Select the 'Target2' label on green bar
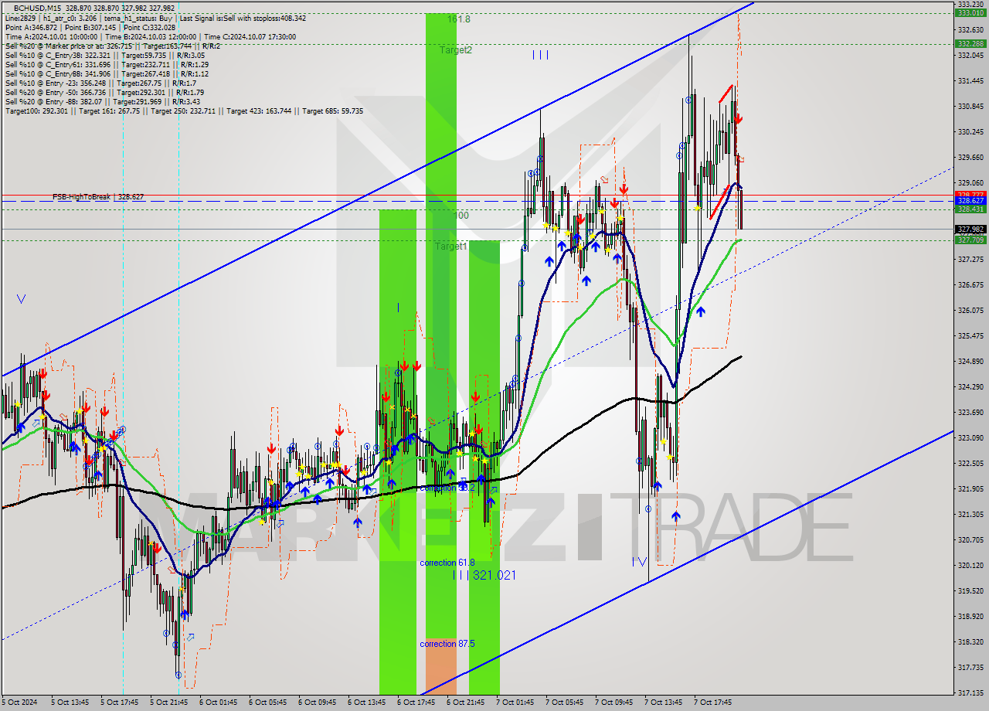The image size is (989, 711). (x=456, y=49)
